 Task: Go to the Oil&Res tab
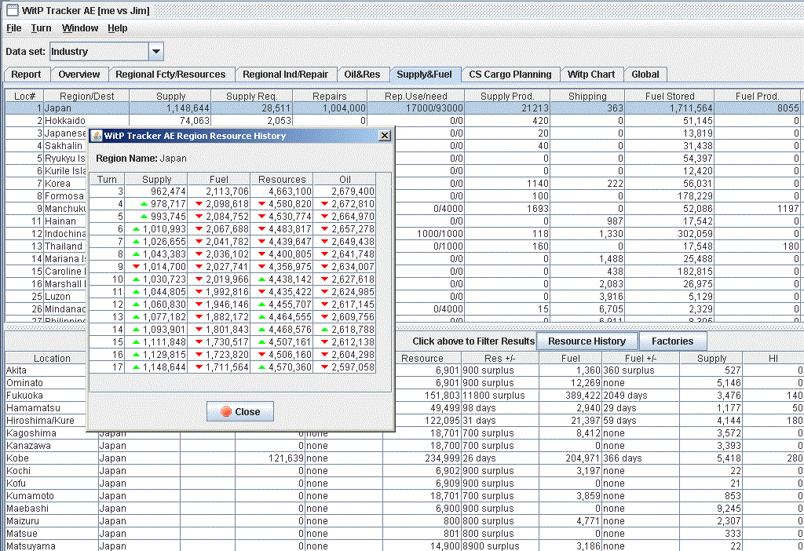(362, 75)
